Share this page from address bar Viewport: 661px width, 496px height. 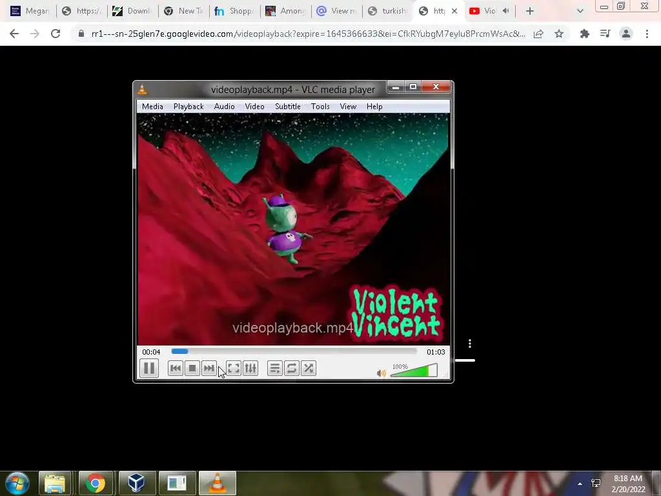pos(538,34)
